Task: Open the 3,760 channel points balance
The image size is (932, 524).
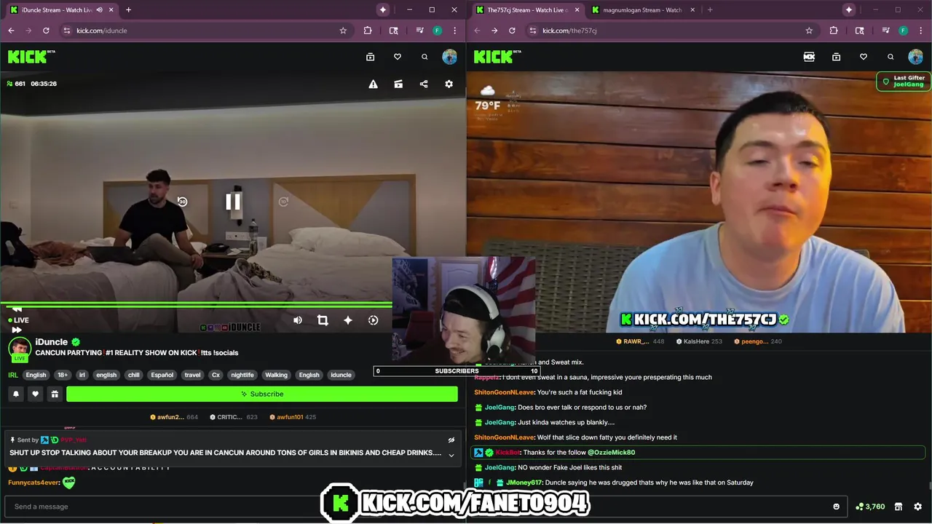Action: (871, 507)
